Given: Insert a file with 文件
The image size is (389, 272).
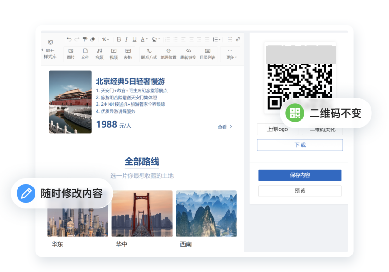Looking at the screenshot, I should (x=85, y=54).
